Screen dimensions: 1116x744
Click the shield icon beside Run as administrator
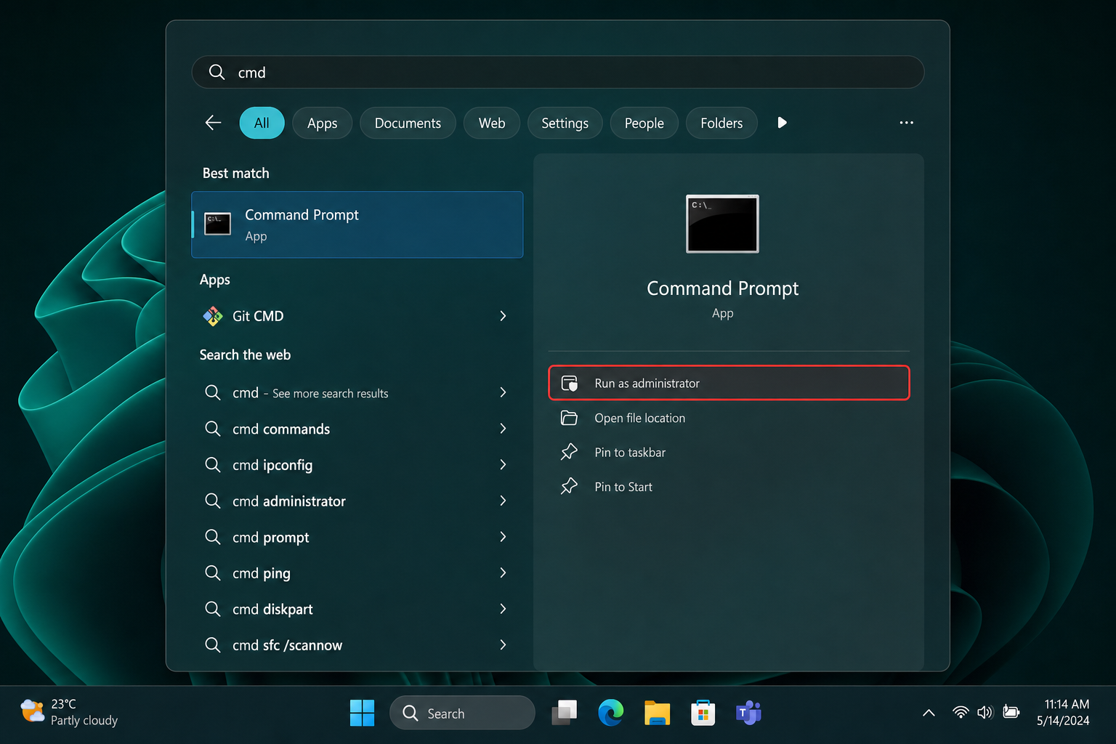[x=570, y=384]
